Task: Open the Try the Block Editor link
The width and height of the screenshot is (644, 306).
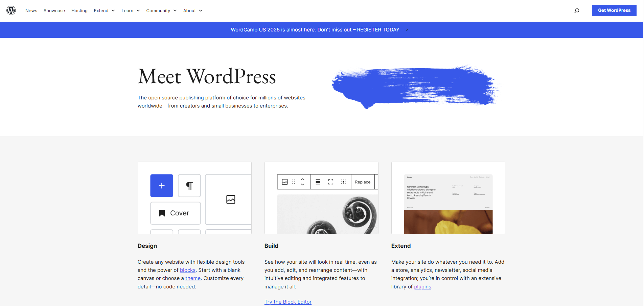Action: click(x=288, y=302)
